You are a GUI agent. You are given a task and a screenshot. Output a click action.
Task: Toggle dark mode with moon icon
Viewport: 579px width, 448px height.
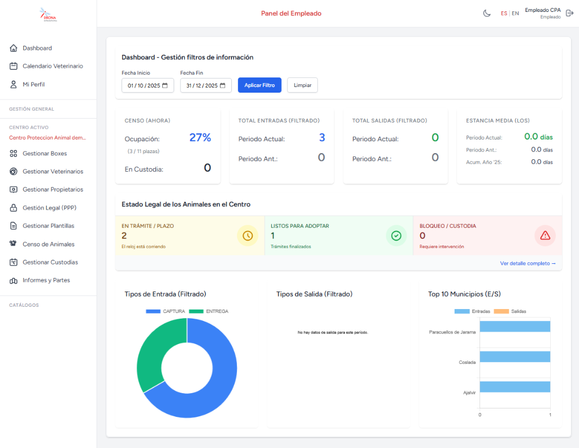(487, 14)
